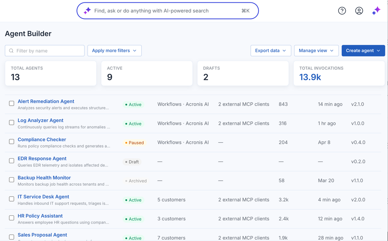Expand the Apply more filters dropdown
Screen dimensions: 388x241
(x=114, y=51)
